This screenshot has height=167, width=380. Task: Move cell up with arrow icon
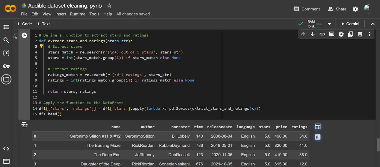click(303, 34)
